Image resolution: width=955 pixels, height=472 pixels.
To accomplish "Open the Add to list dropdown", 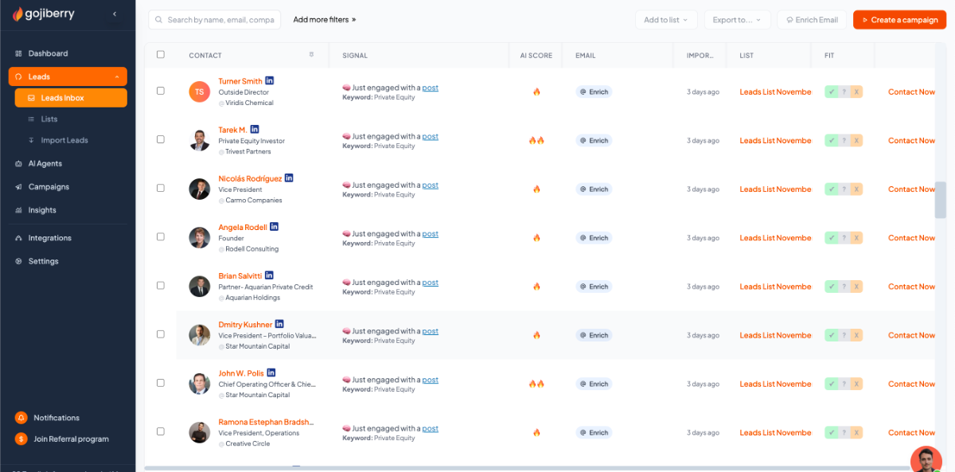I will (x=666, y=20).
